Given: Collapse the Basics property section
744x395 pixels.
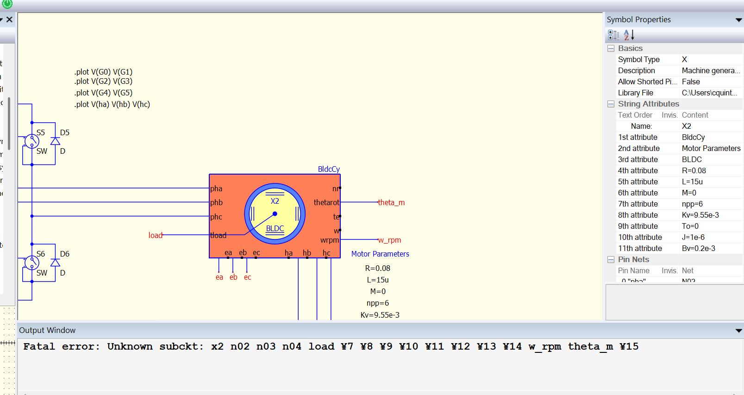Looking at the screenshot, I should (x=611, y=49).
